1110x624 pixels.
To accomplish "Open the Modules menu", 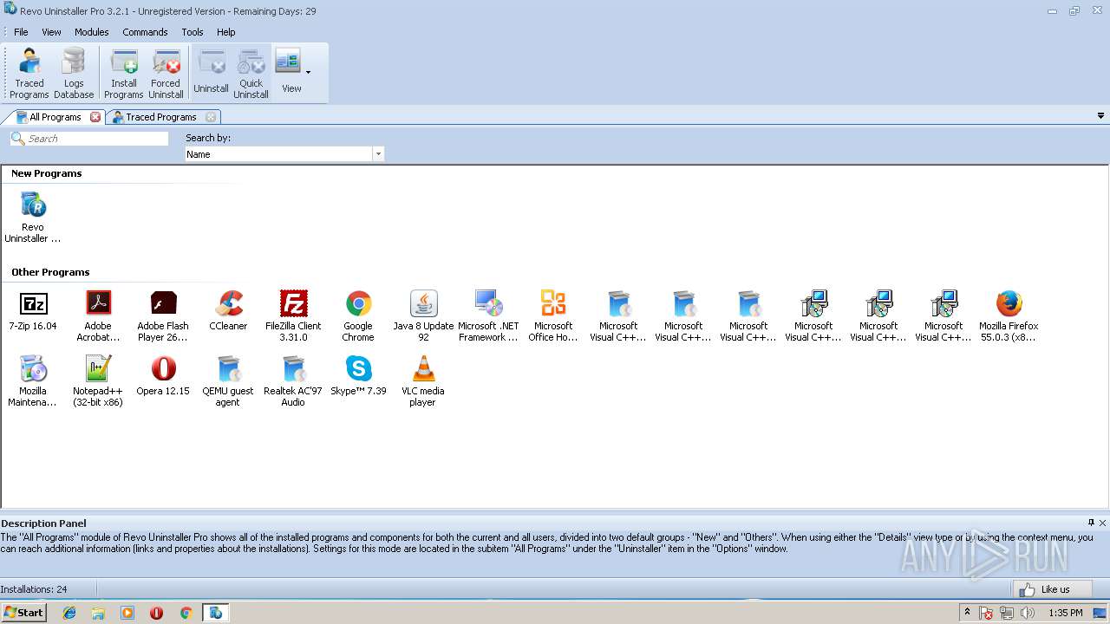I will click(x=91, y=32).
